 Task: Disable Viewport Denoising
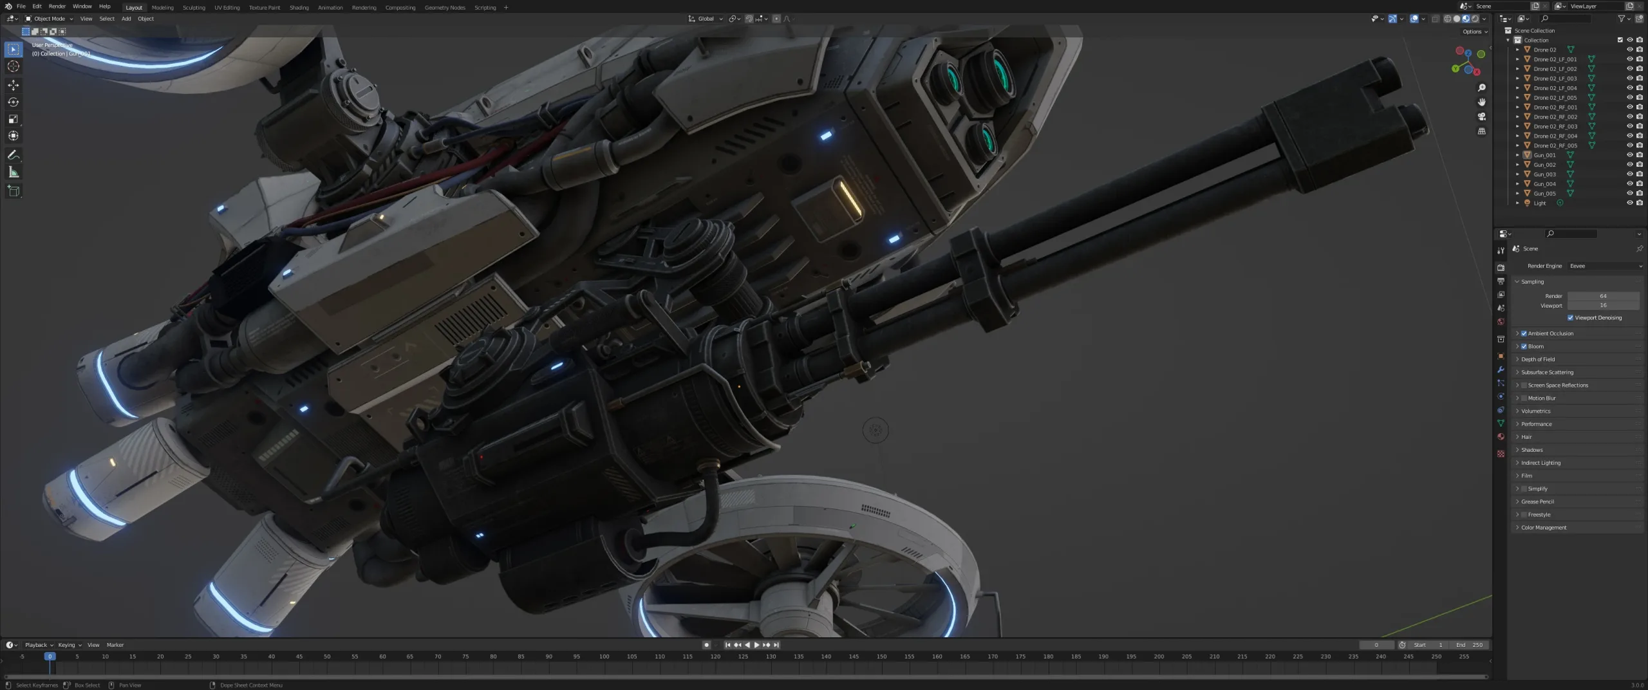[x=1569, y=317]
